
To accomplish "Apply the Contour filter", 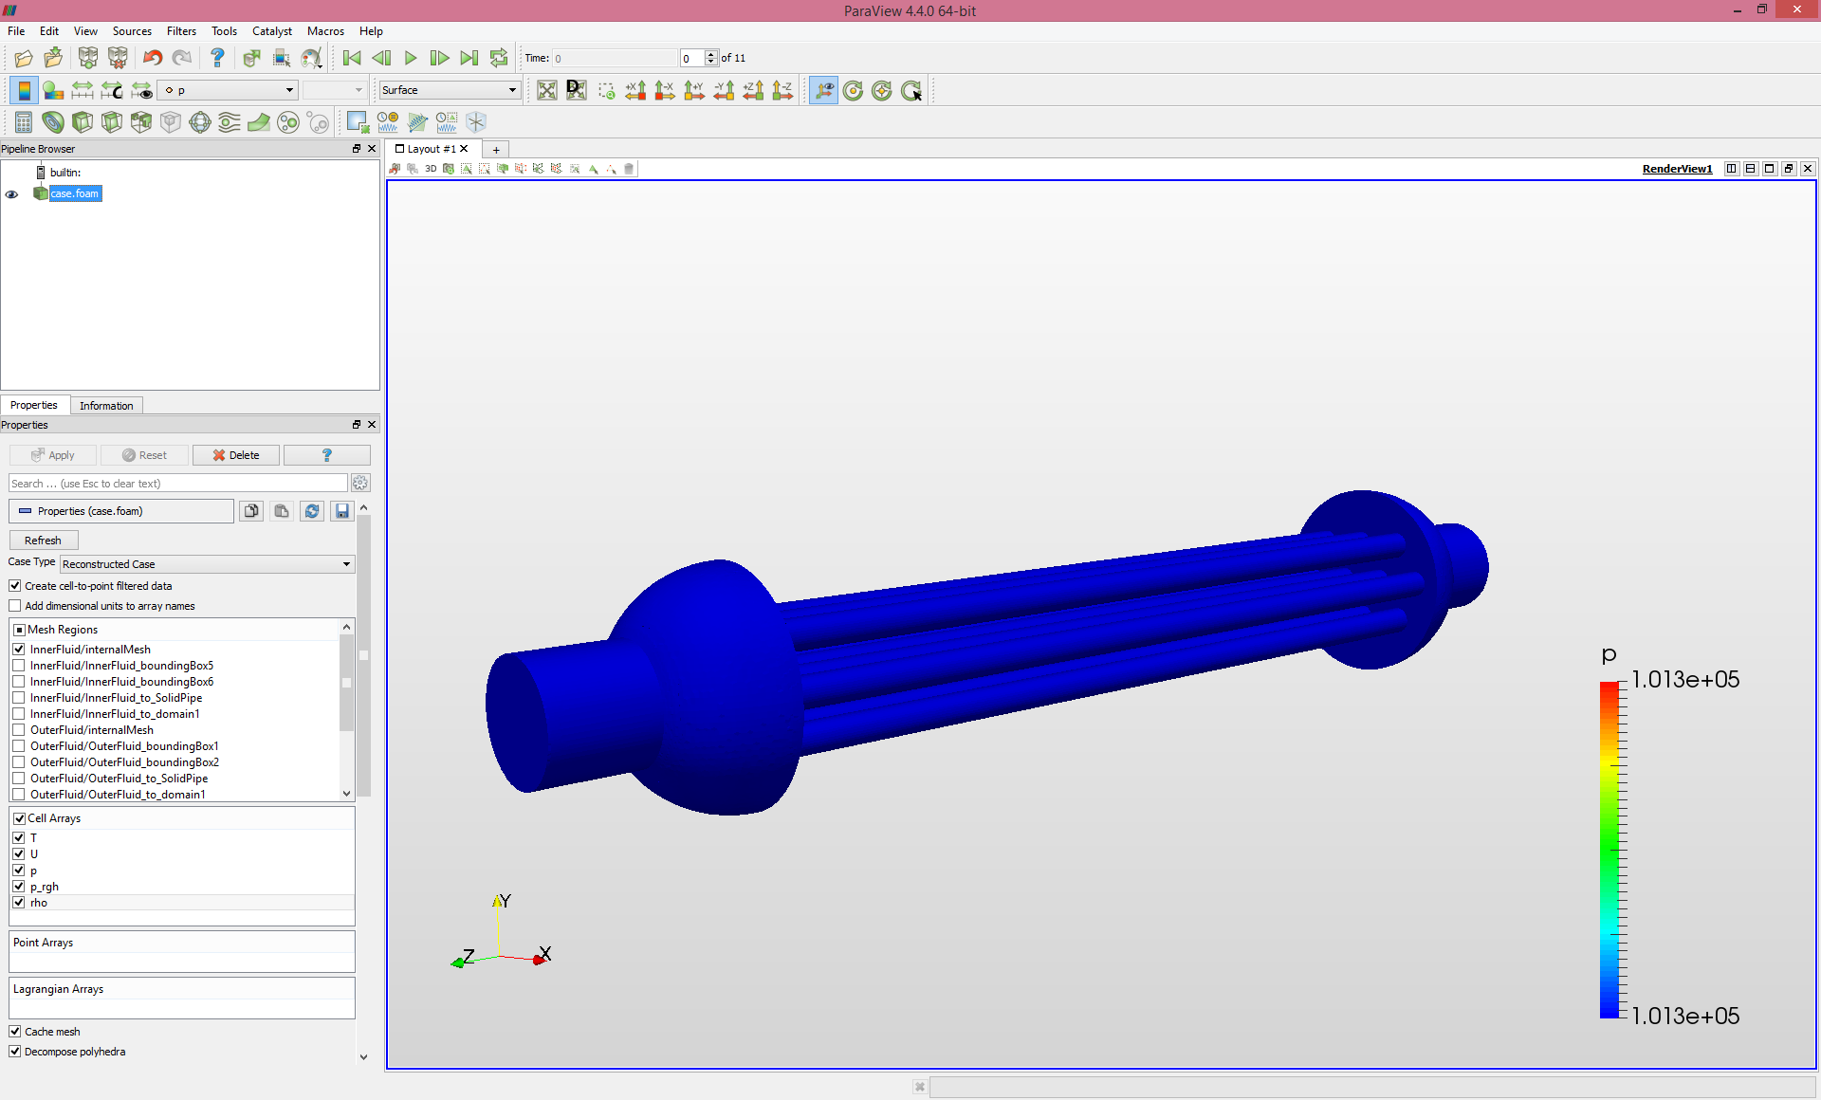I will 53,122.
